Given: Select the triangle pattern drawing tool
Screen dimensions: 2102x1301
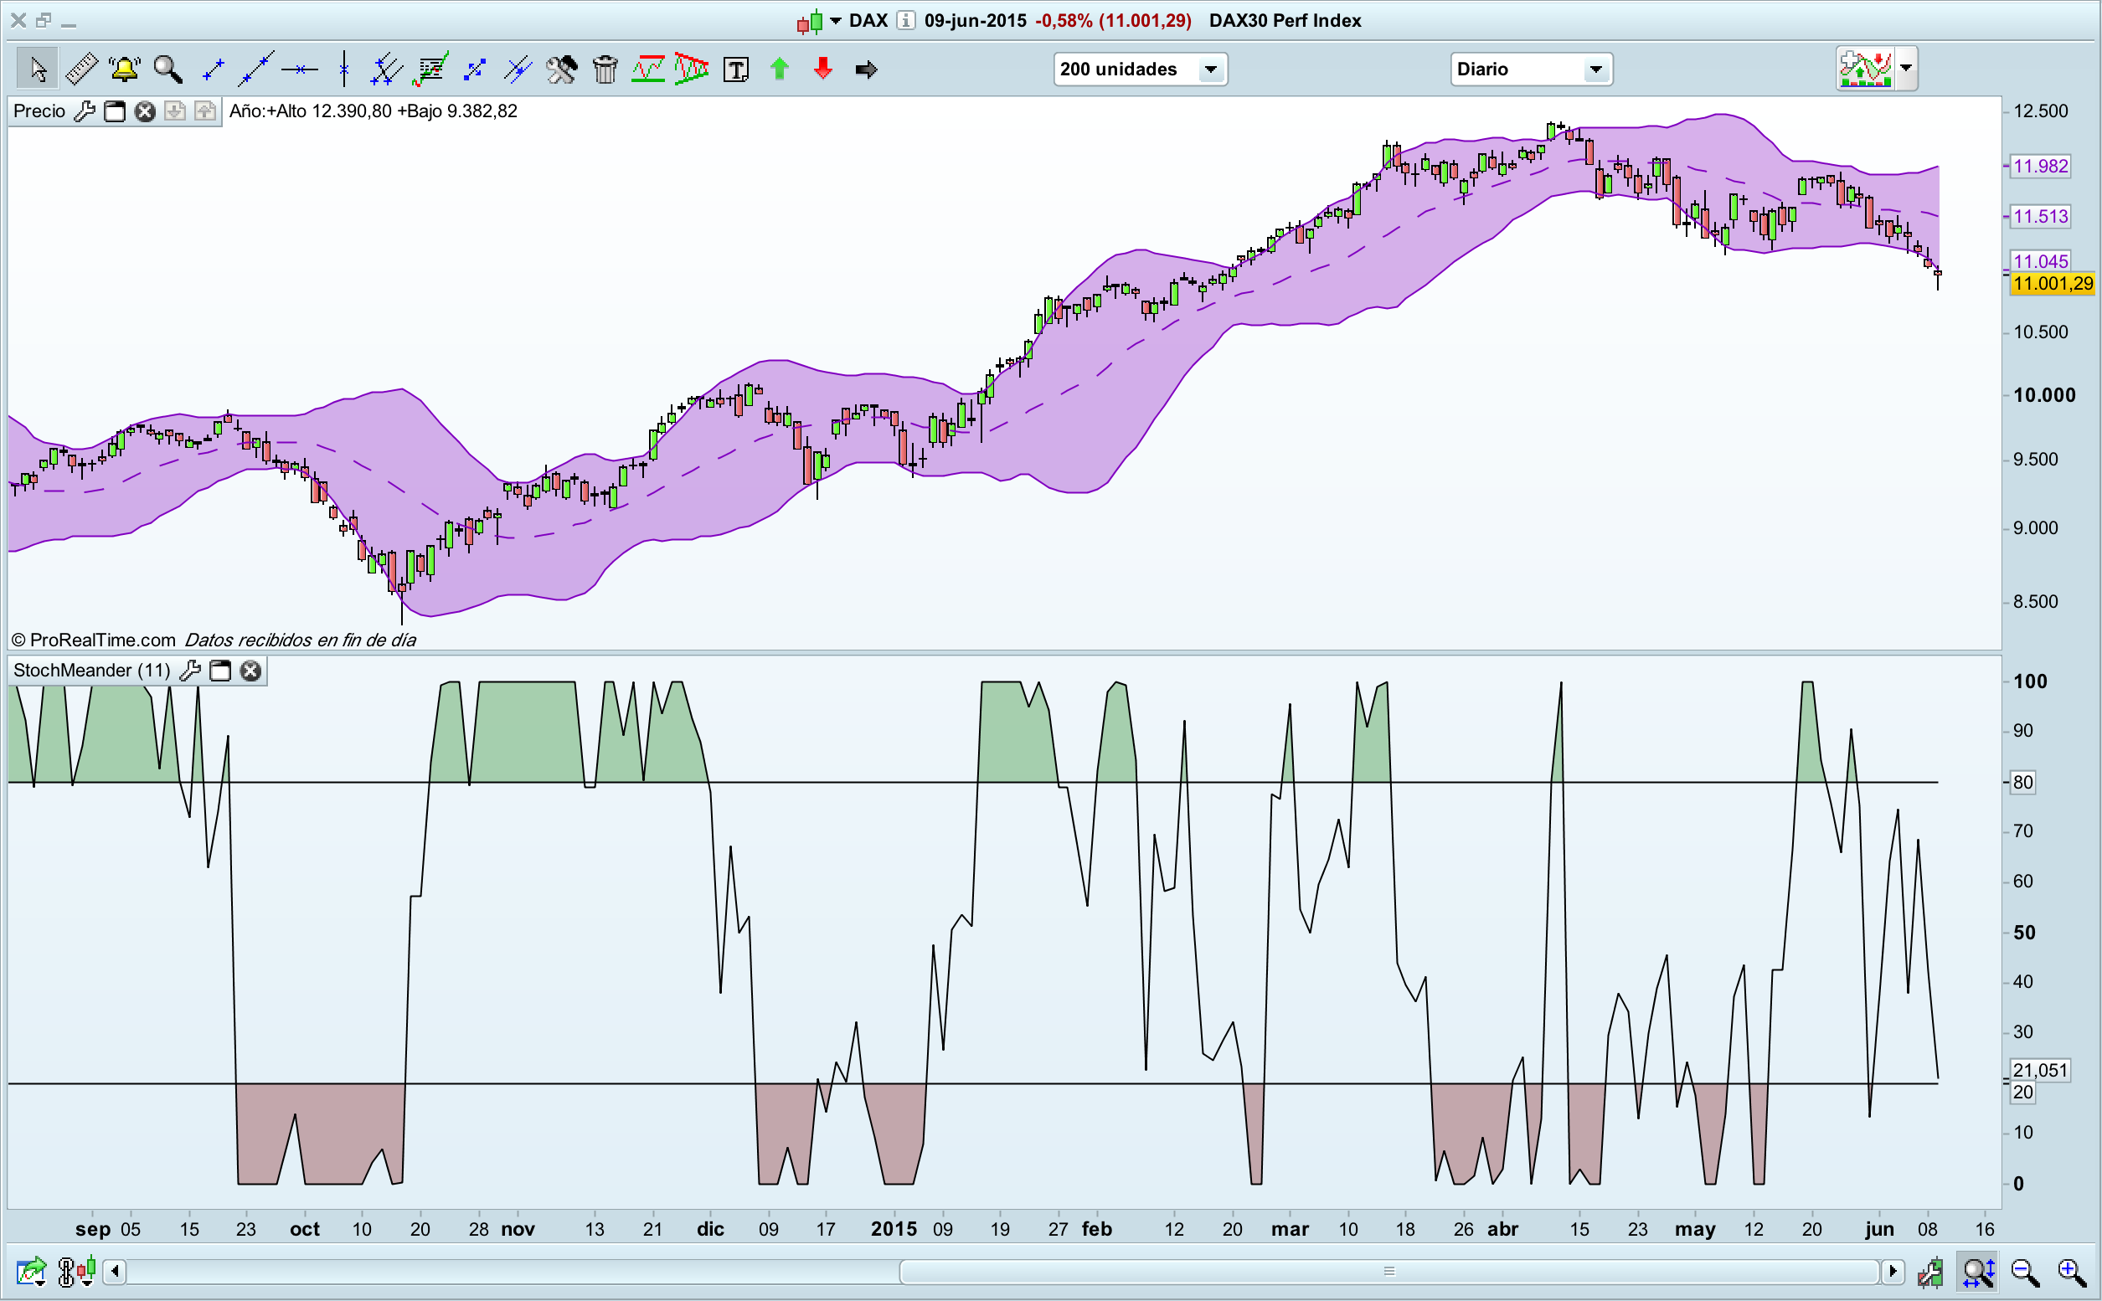Looking at the screenshot, I should [691, 69].
